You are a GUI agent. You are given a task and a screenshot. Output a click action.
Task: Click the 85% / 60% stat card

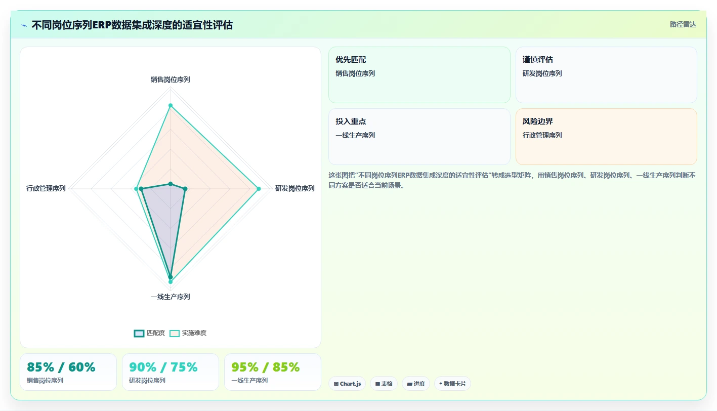(68, 372)
